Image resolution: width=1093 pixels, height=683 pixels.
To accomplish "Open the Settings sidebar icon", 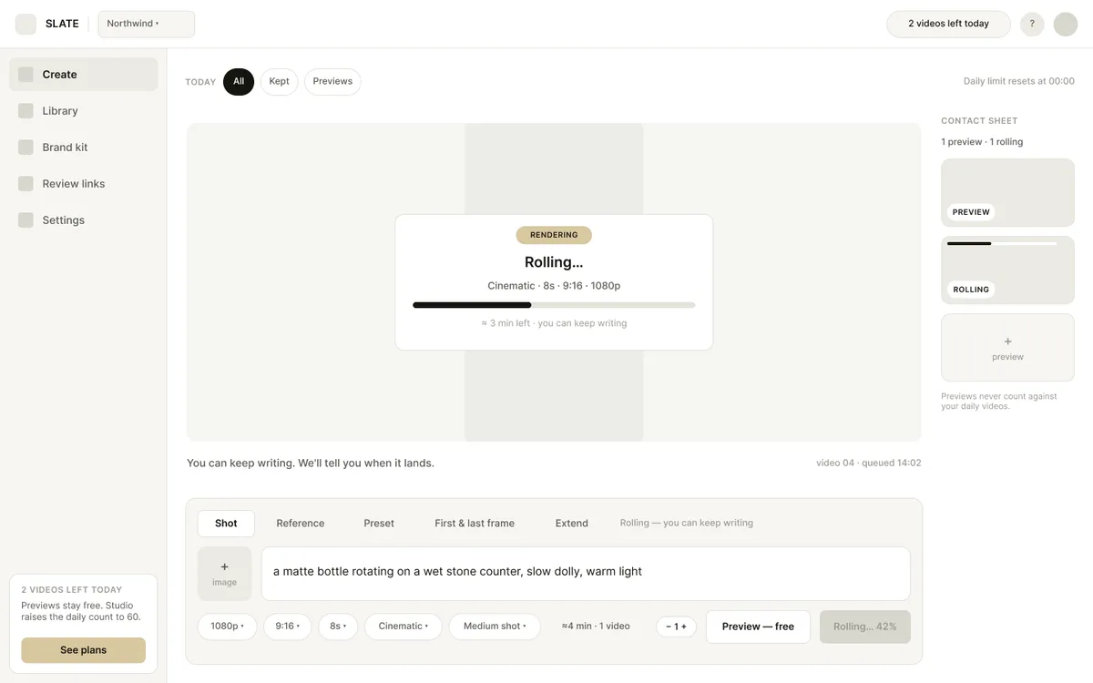I will click(26, 220).
